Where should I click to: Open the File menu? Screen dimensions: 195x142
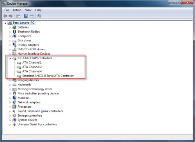[x=7, y=10]
